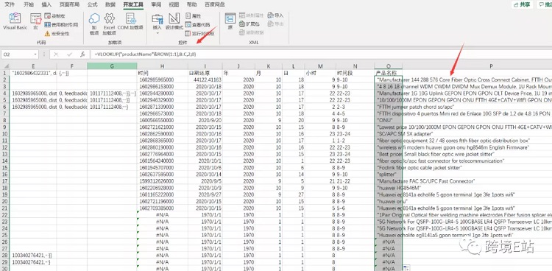Switch to the 公式 tab

tap(92, 4)
